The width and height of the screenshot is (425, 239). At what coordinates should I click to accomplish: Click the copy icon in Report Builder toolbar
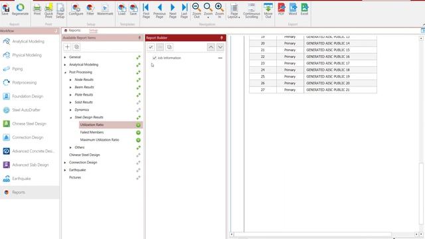[x=169, y=47]
